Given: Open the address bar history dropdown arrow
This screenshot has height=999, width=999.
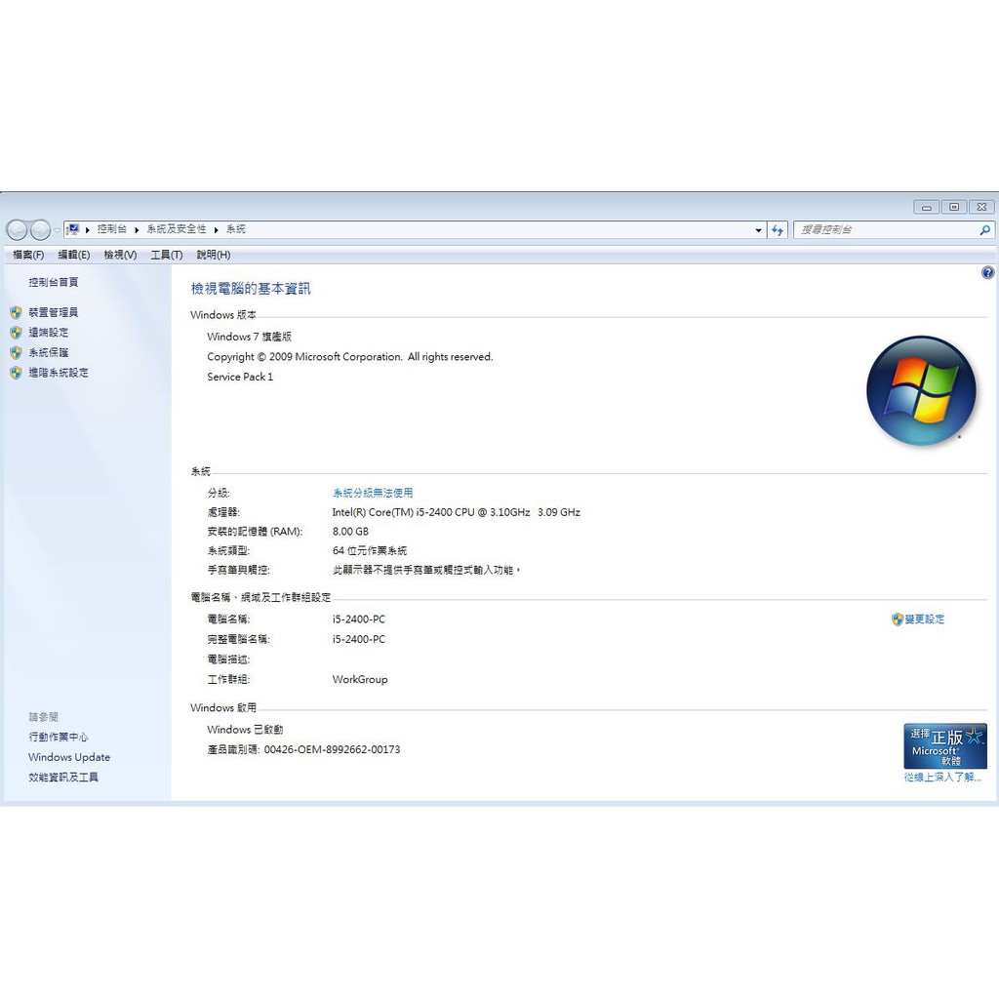Looking at the screenshot, I should coord(759,230).
